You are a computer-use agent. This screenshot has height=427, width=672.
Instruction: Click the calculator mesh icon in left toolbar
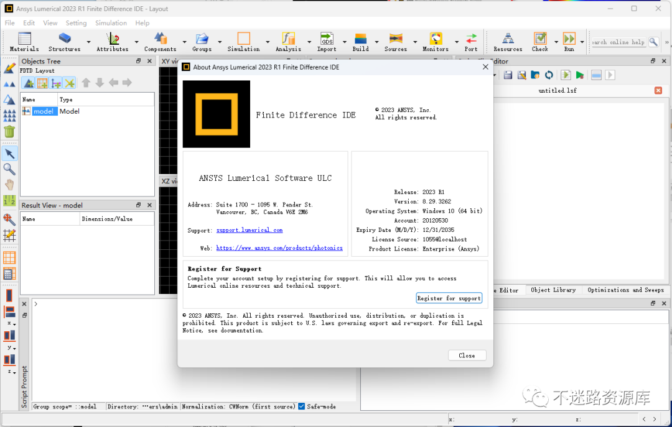point(9,273)
